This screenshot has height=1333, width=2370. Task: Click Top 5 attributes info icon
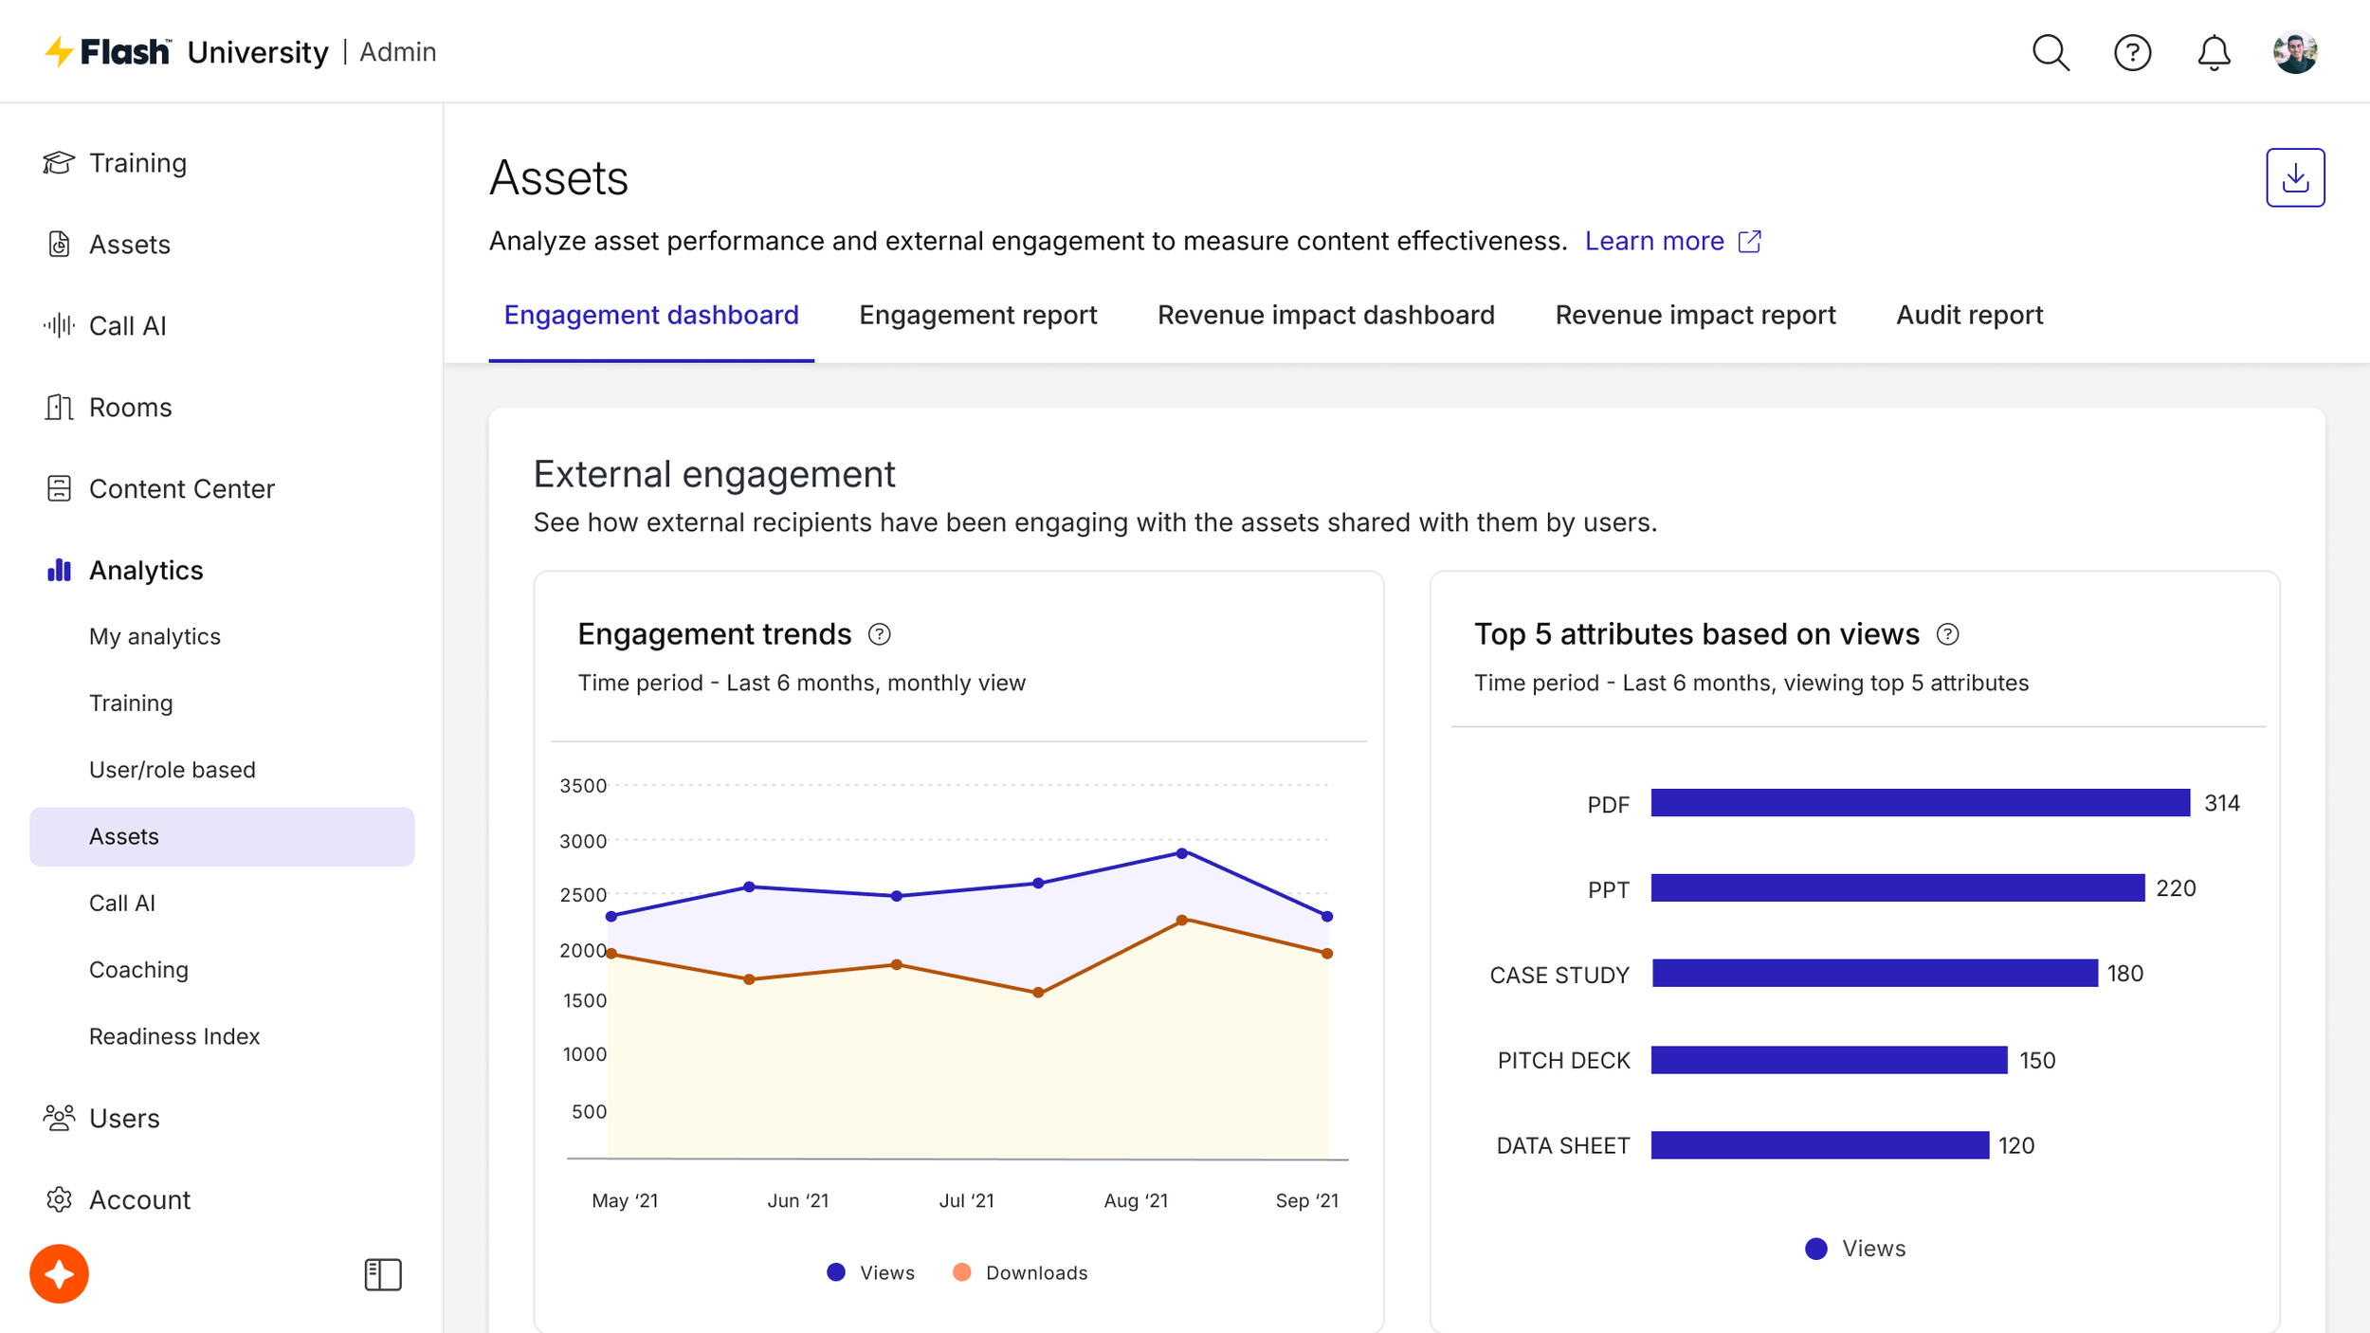click(x=1947, y=634)
